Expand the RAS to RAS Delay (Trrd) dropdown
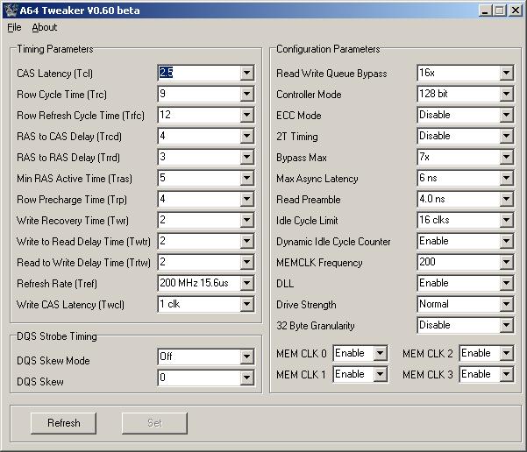The width and height of the screenshot is (527, 452). (x=246, y=157)
